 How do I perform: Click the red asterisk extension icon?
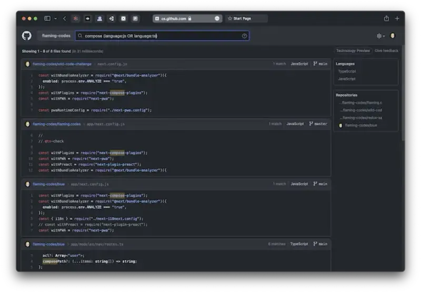76,18
